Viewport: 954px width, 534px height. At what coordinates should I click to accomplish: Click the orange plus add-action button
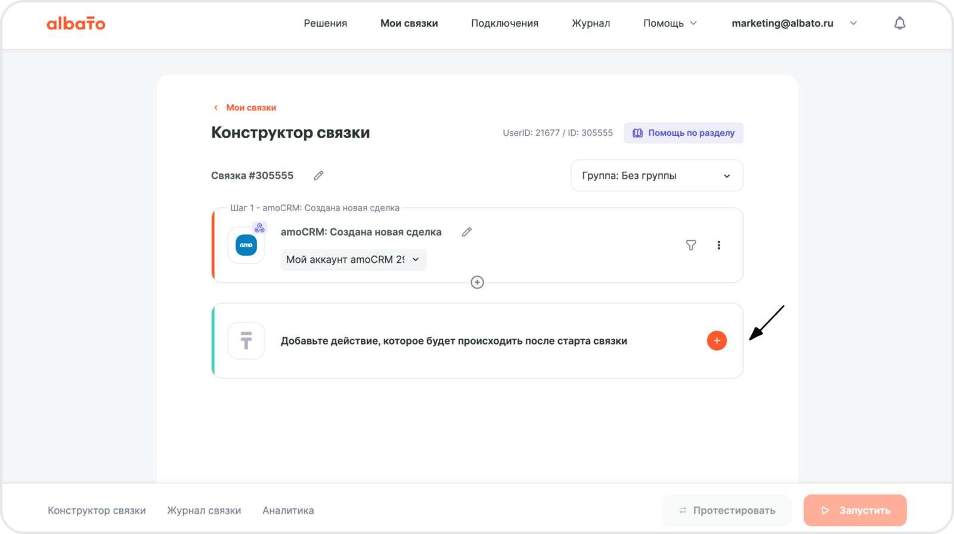click(717, 341)
